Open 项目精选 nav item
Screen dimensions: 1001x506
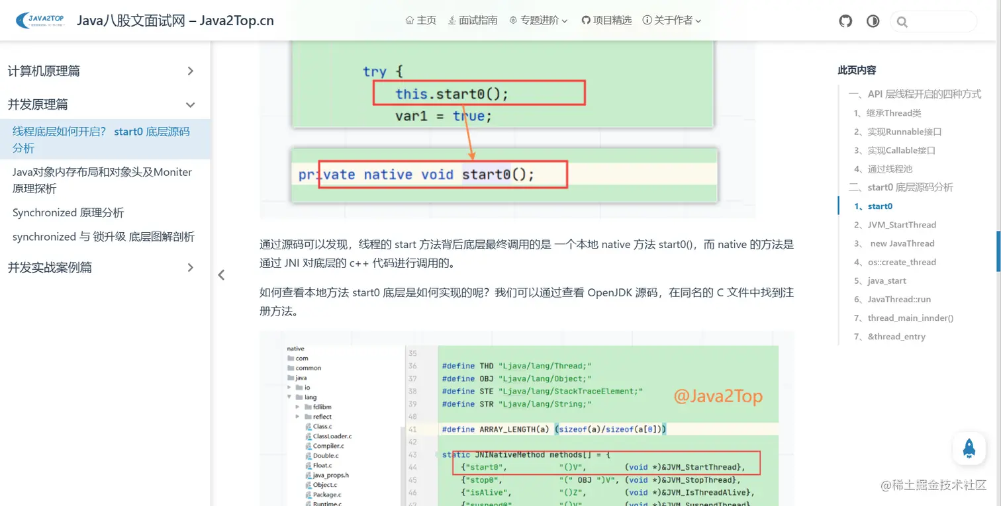click(x=606, y=21)
